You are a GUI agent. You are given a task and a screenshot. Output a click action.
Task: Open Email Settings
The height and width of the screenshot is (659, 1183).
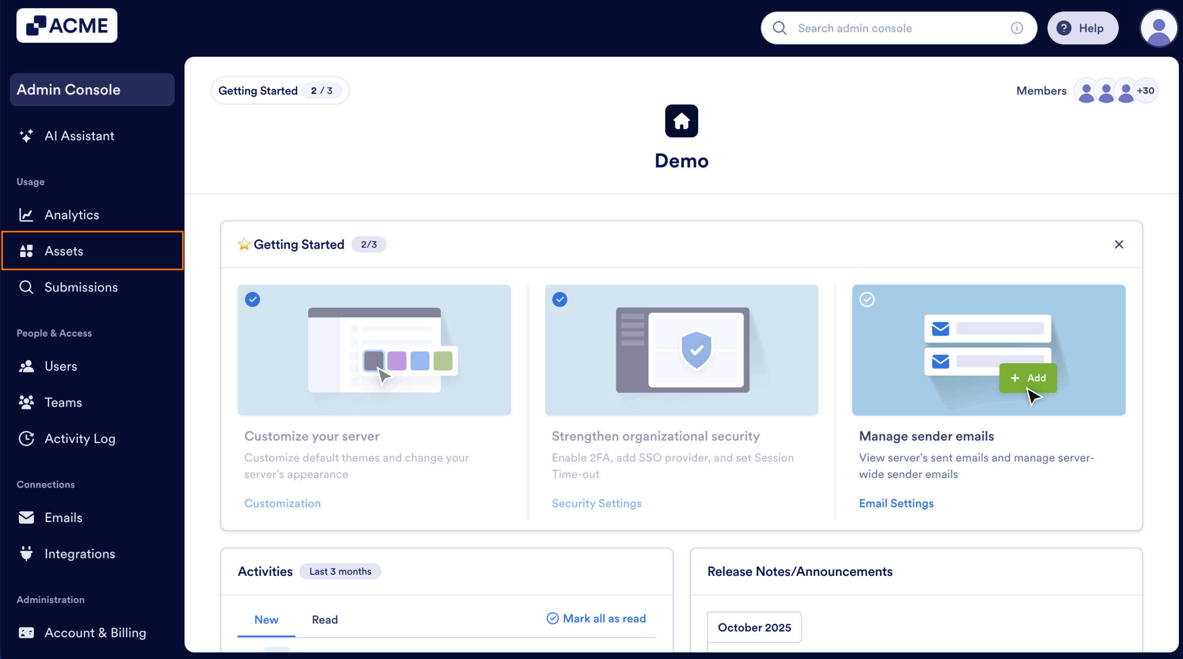896,503
